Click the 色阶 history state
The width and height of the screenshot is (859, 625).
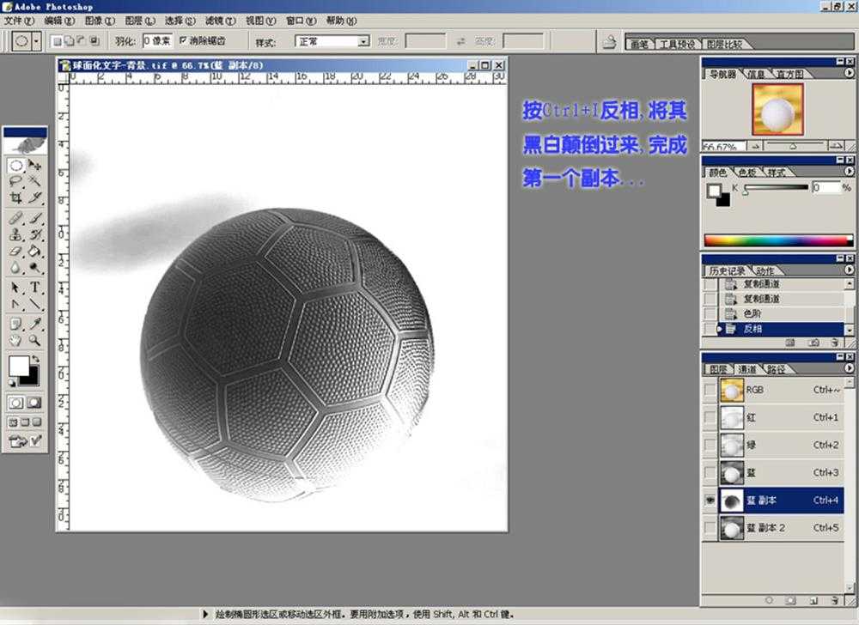coord(752,313)
